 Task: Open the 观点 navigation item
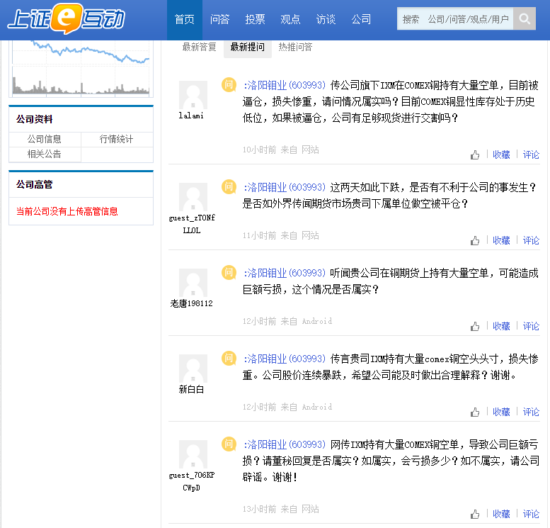pos(290,19)
